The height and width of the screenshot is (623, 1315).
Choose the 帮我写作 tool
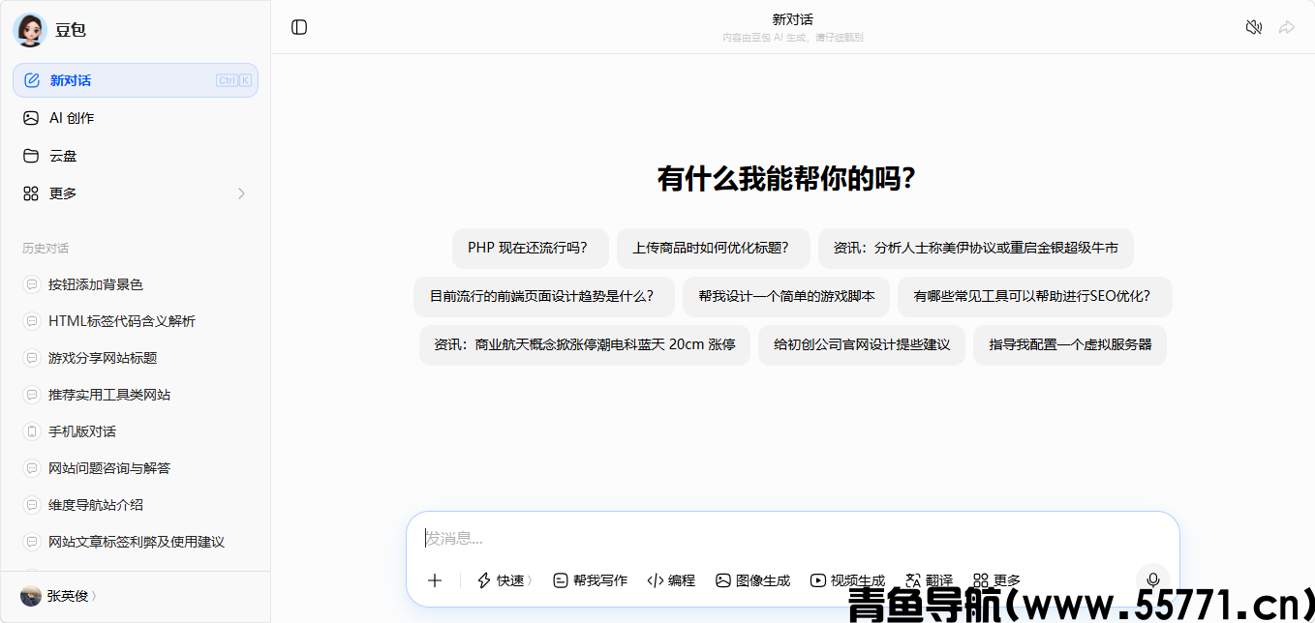pyautogui.click(x=591, y=580)
